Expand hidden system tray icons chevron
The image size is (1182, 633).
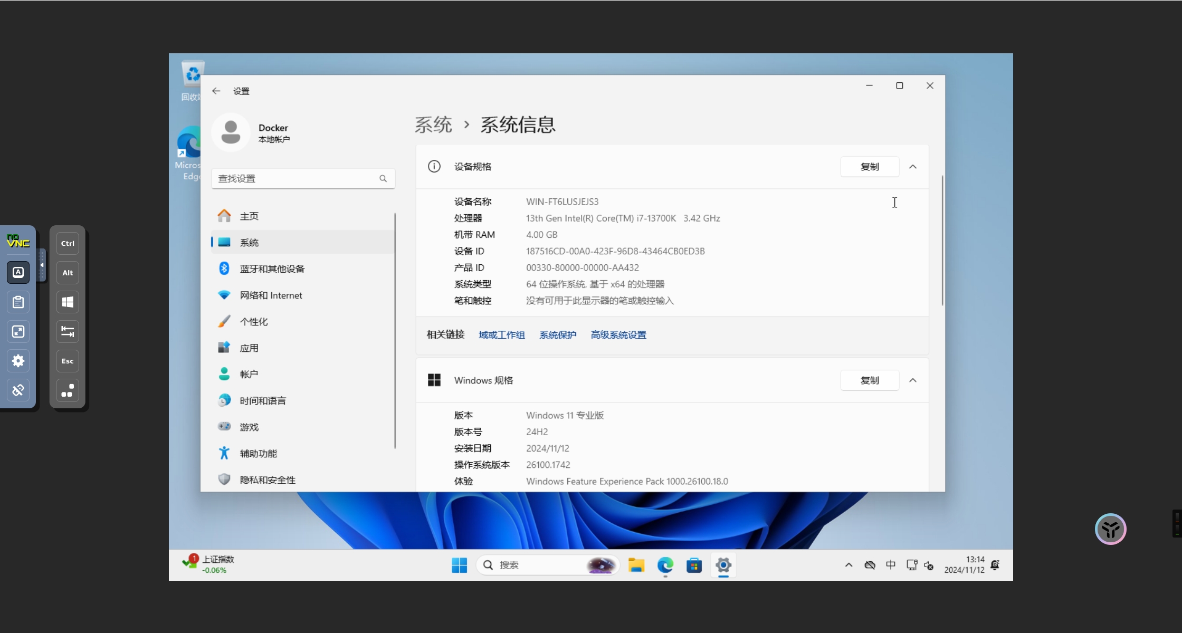pos(849,565)
